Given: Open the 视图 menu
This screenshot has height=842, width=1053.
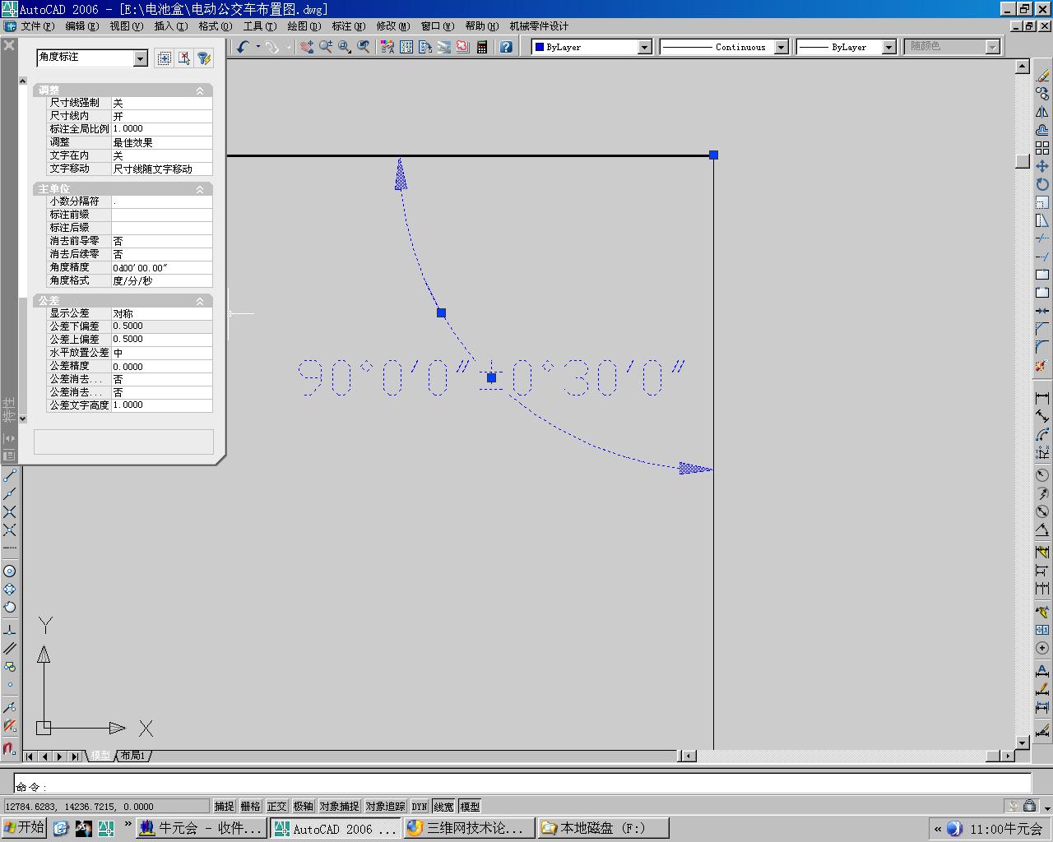Looking at the screenshot, I should (x=126, y=26).
